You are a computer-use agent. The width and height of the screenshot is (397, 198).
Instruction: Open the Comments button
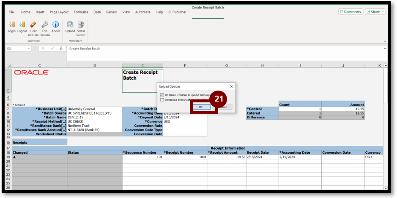350,12
